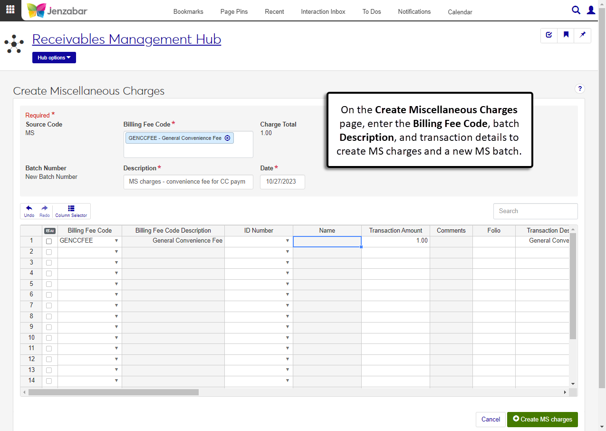Pin this page with pushpin icon
This screenshot has height=431, width=606.
pos(582,35)
